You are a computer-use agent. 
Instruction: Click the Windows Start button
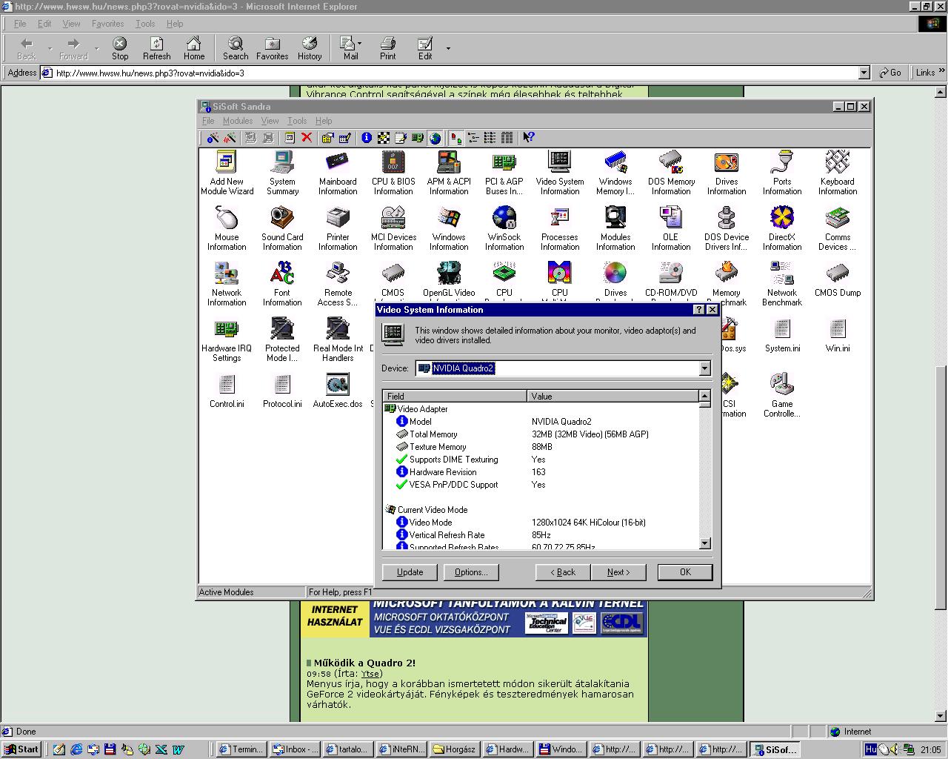21,749
